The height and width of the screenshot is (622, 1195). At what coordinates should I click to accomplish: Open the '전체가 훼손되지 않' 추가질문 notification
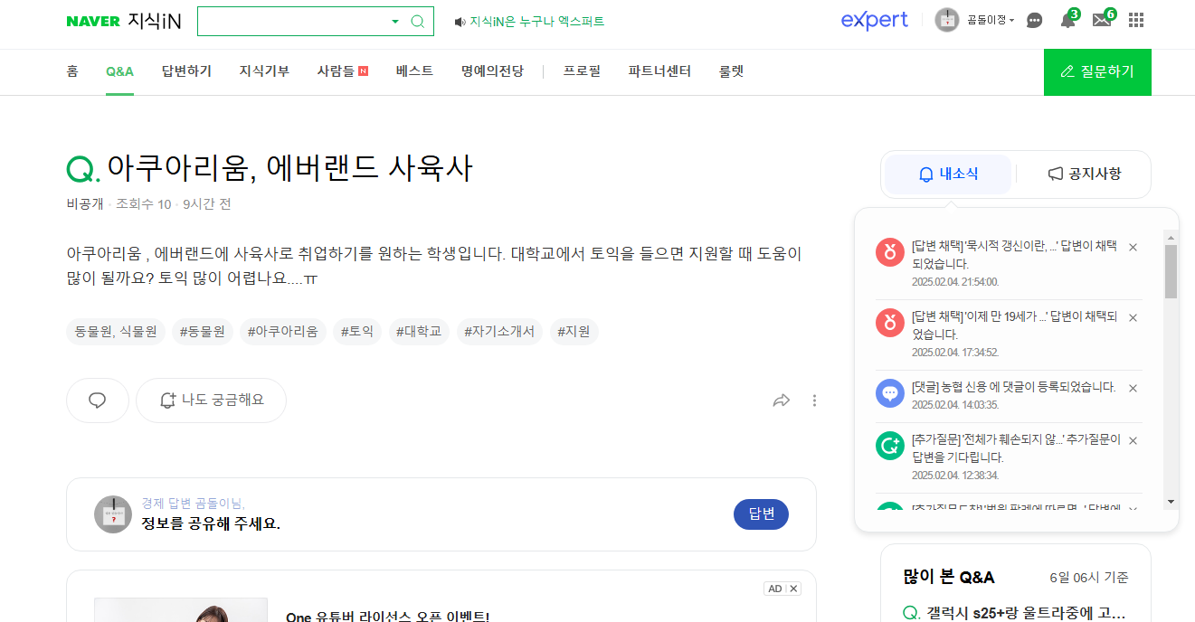1016,448
